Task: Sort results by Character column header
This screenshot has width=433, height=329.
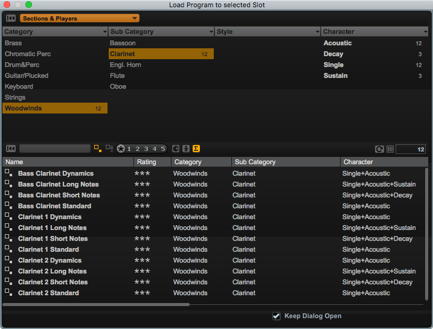Action: click(x=384, y=162)
